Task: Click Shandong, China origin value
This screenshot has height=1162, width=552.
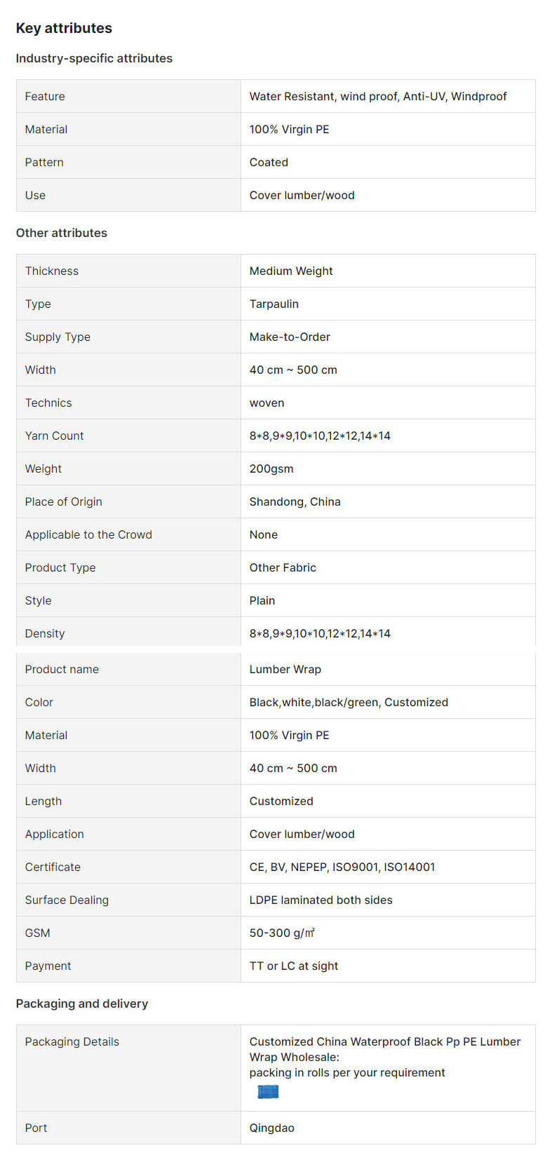Action: [x=295, y=501]
